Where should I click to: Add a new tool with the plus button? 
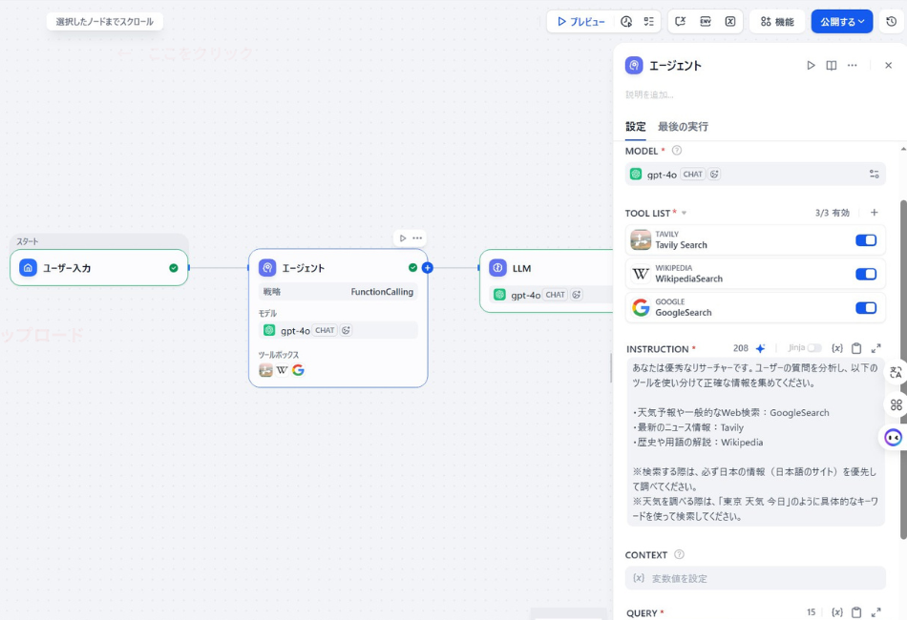pos(874,212)
